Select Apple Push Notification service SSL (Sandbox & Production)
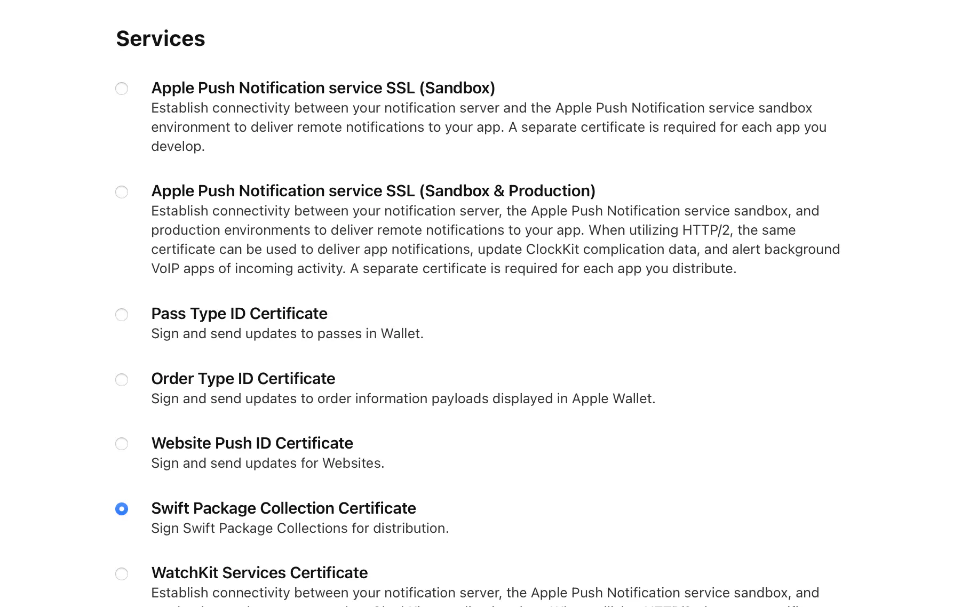953x607 pixels. click(122, 191)
